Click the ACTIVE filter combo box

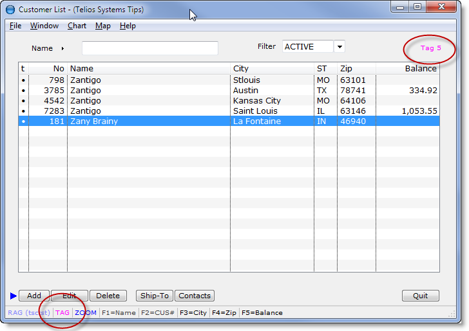(307, 47)
